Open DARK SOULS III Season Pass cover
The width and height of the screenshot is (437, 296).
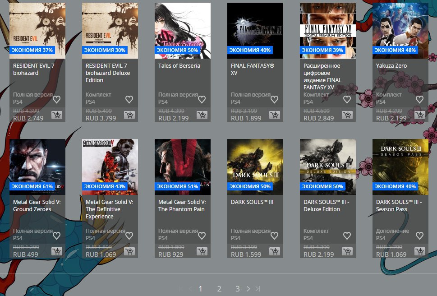coord(400,167)
